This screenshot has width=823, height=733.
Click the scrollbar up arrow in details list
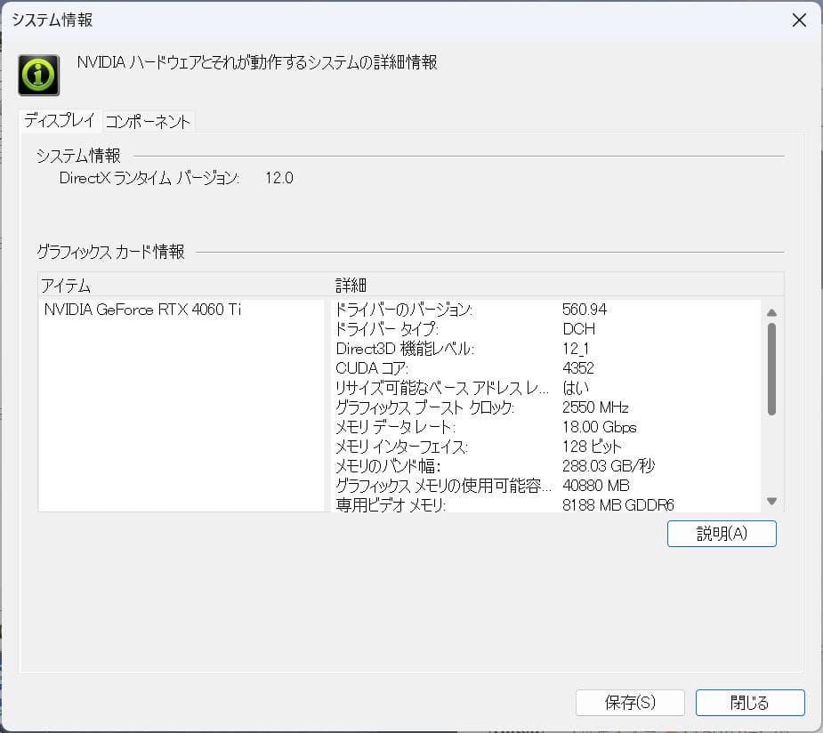click(x=771, y=312)
